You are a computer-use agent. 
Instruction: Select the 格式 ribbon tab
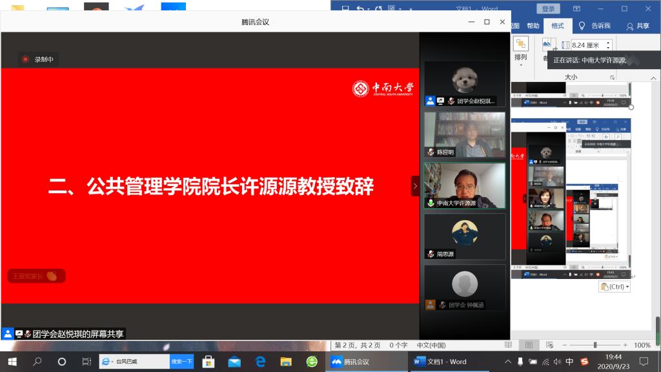tap(557, 26)
